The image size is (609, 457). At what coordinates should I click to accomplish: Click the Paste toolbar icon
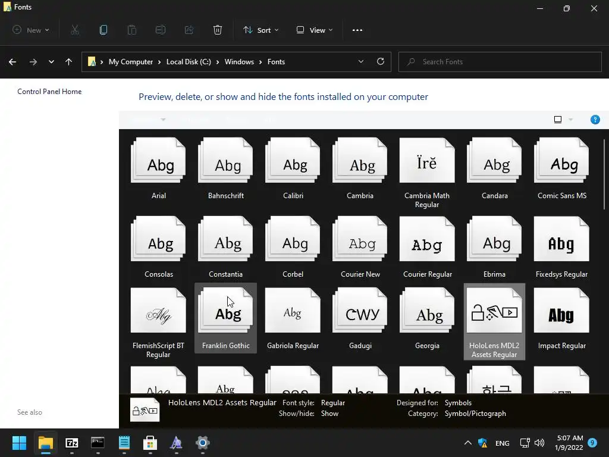click(x=132, y=30)
